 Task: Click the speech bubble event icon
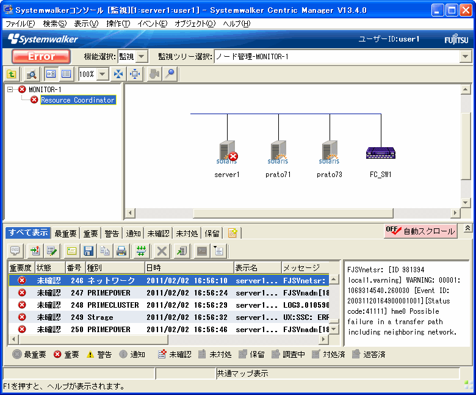coord(15,251)
